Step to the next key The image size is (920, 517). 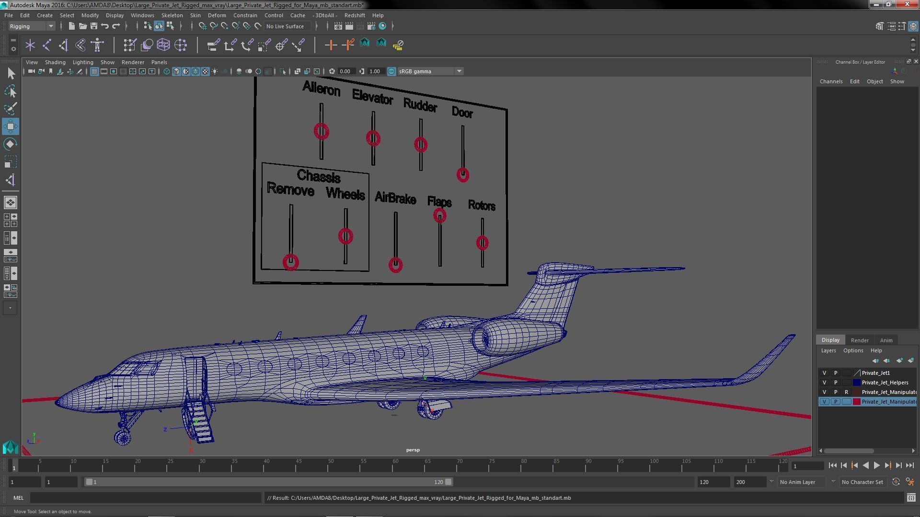click(888, 465)
